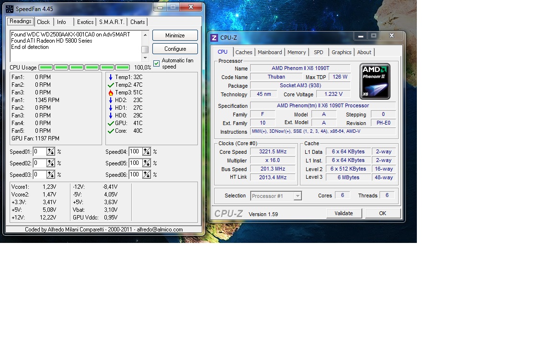Click the Temp3 flame warning icon

tap(111, 92)
